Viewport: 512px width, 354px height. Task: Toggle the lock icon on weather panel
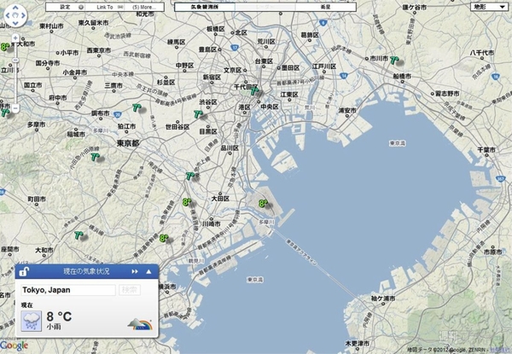(24, 271)
